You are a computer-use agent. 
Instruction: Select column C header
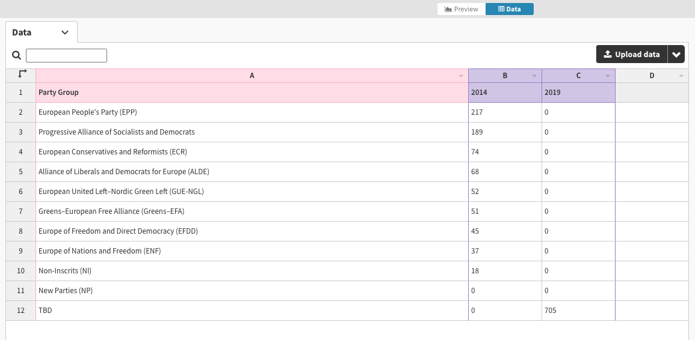(578, 76)
